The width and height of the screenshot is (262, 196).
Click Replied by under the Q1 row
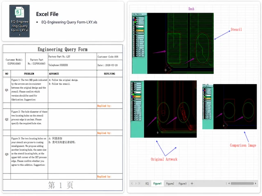(x=104, y=106)
